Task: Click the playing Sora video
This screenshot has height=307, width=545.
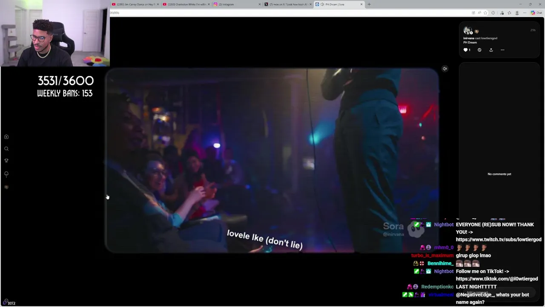Action: 272,161
